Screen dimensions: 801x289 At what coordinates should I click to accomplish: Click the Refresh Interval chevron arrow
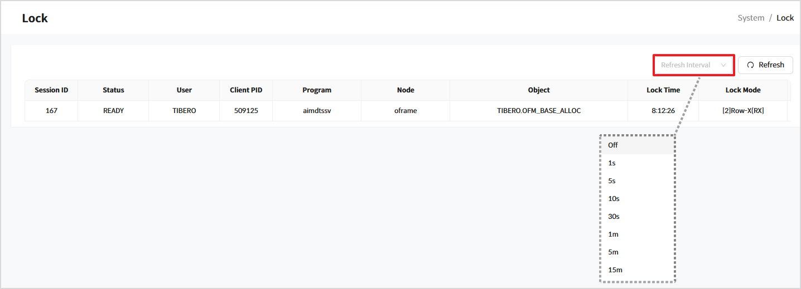click(x=723, y=65)
